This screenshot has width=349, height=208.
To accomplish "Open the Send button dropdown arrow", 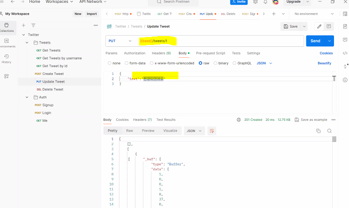I will coord(330,41).
